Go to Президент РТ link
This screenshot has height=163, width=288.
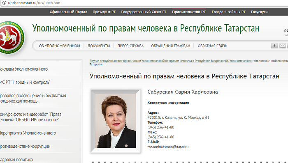coord(104,12)
